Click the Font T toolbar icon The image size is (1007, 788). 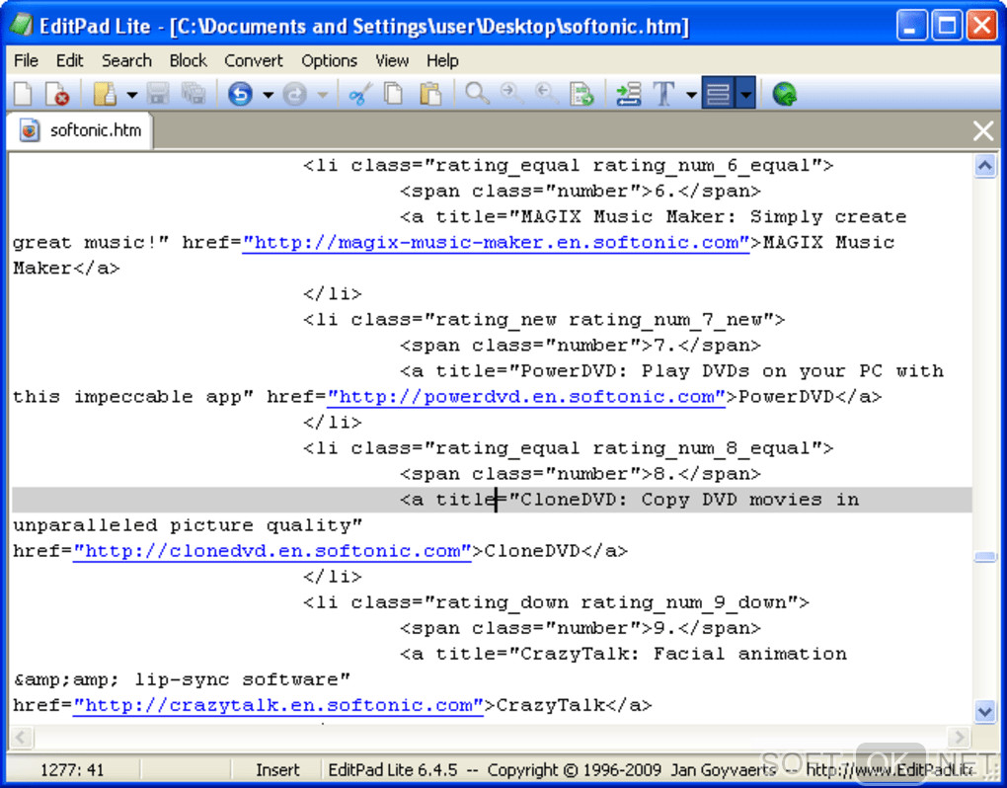(x=664, y=94)
